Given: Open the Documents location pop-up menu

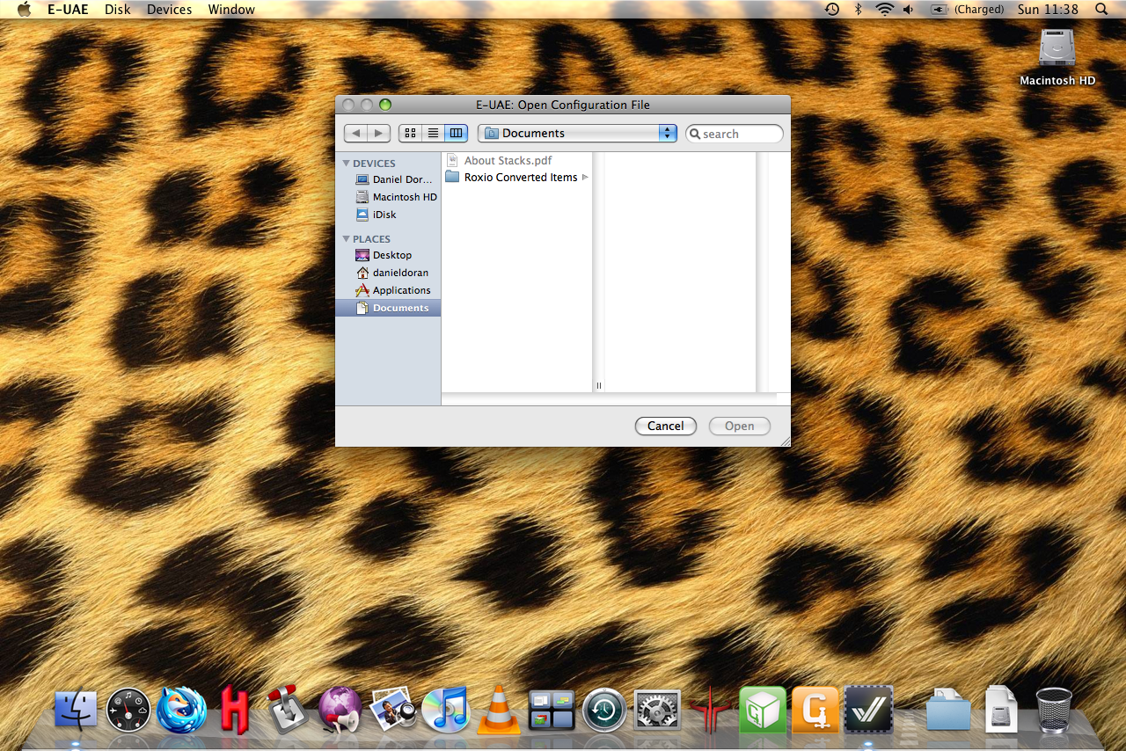Looking at the screenshot, I should coord(577,133).
